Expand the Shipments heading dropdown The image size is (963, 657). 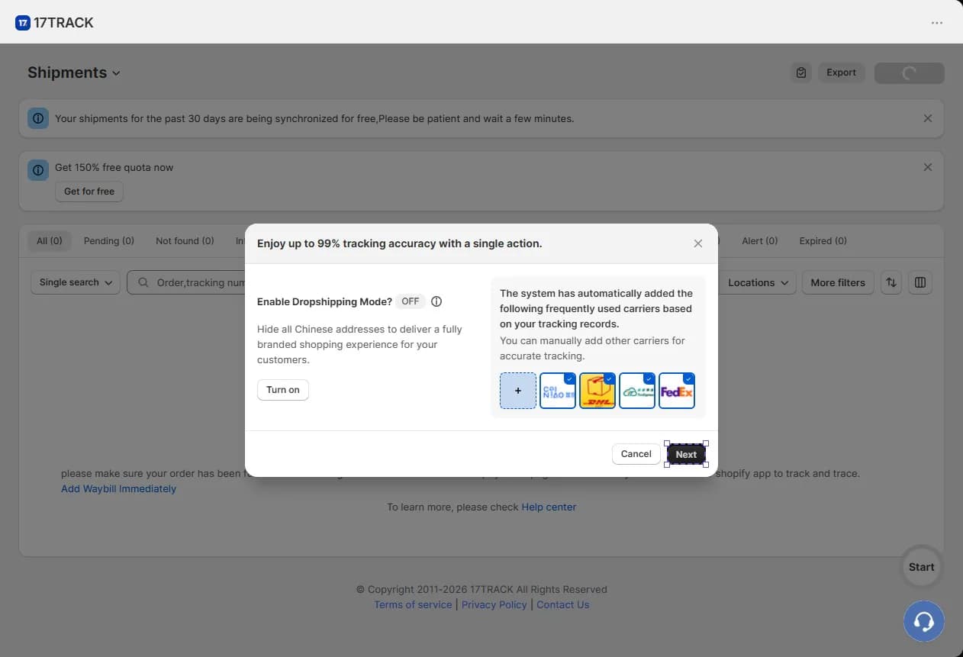[x=74, y=72]
